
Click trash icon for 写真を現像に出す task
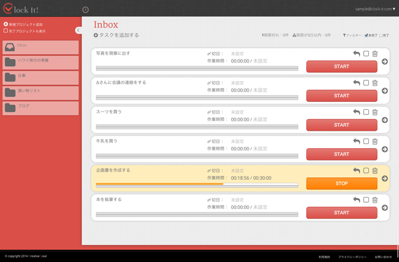(x=374, y=54)
